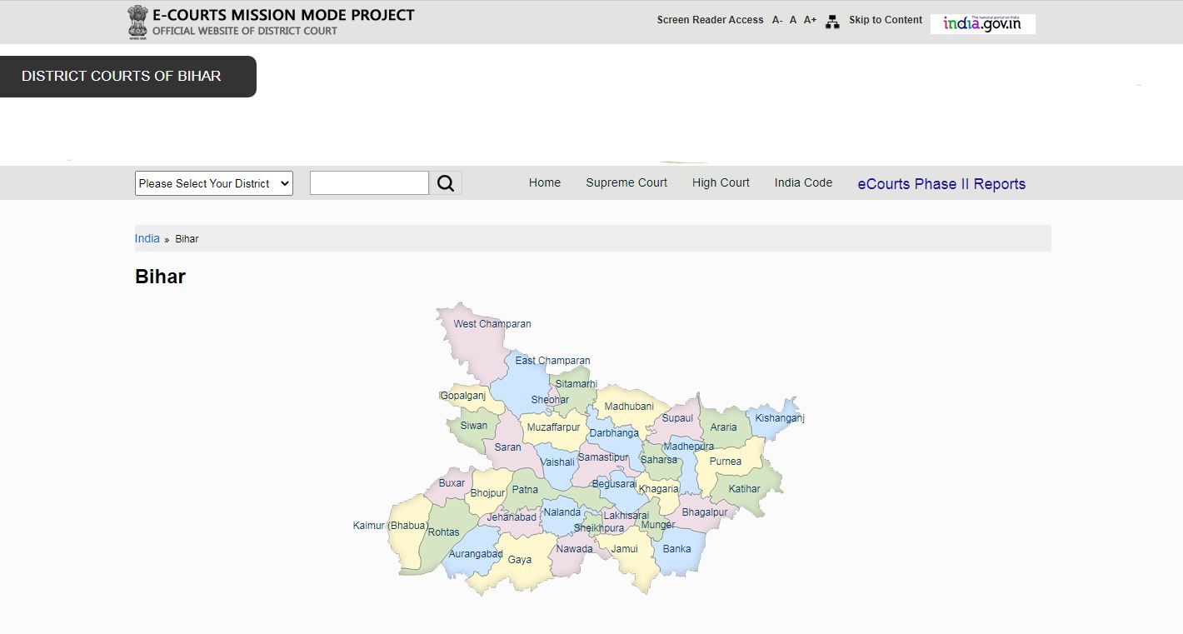This screenshot has height=634, width=1183.
Task: Choose Gopalganj district on the map
Action: click(463, 396)
